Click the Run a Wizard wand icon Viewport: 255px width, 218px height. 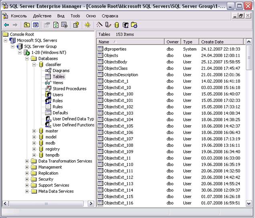point(99,25)
